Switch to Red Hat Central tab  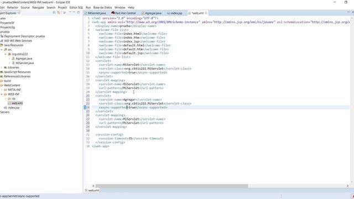(123, 13)
